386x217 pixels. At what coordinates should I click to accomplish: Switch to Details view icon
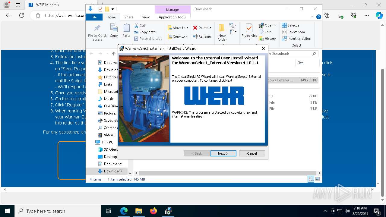point(311,179)
